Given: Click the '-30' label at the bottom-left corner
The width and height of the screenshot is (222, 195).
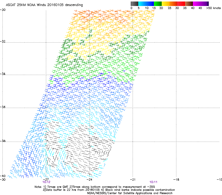Looking at the screenshot, I should tap(3, 180).
